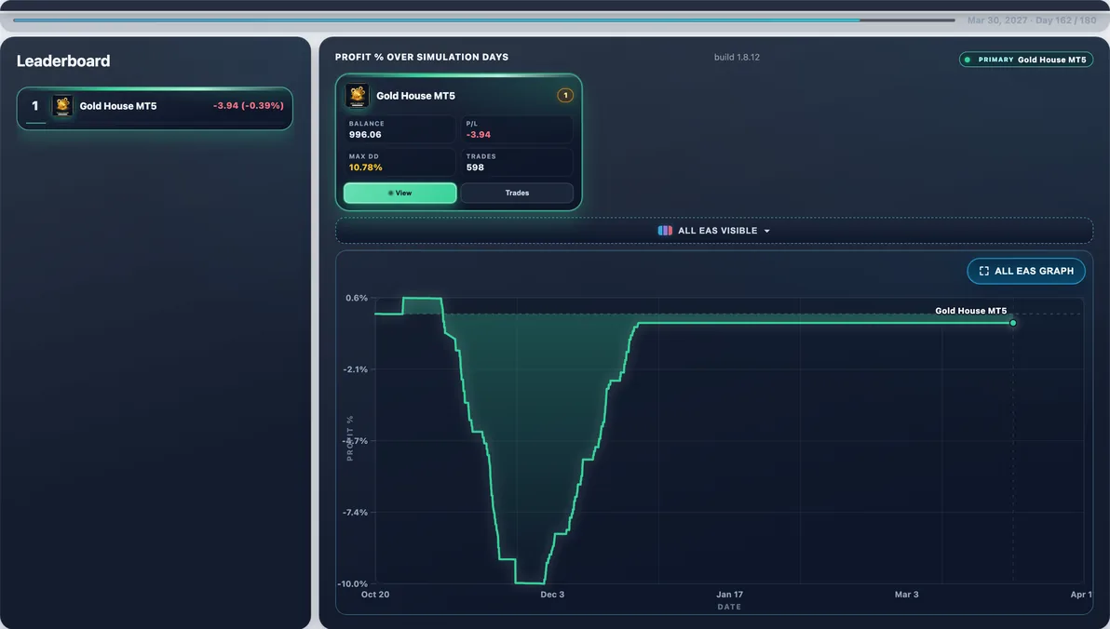Viewport: 1110px width, 629px height.
Task: Open the All EAs Graph fullscreen button
Action: [x=1026, y=271]
